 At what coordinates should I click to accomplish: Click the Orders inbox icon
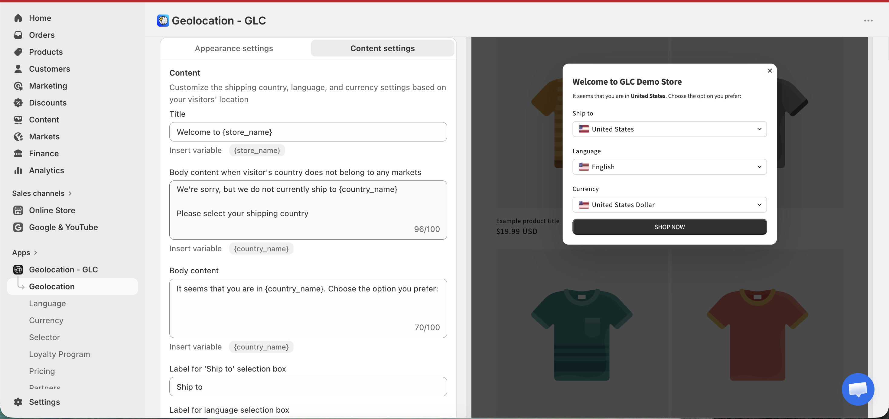(18, 35)
